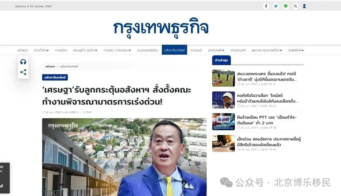Screen dimensions: 341x196
Task: Click the กรุงเทพธุรกิจ site logo
Action: [x=161, y=28]
